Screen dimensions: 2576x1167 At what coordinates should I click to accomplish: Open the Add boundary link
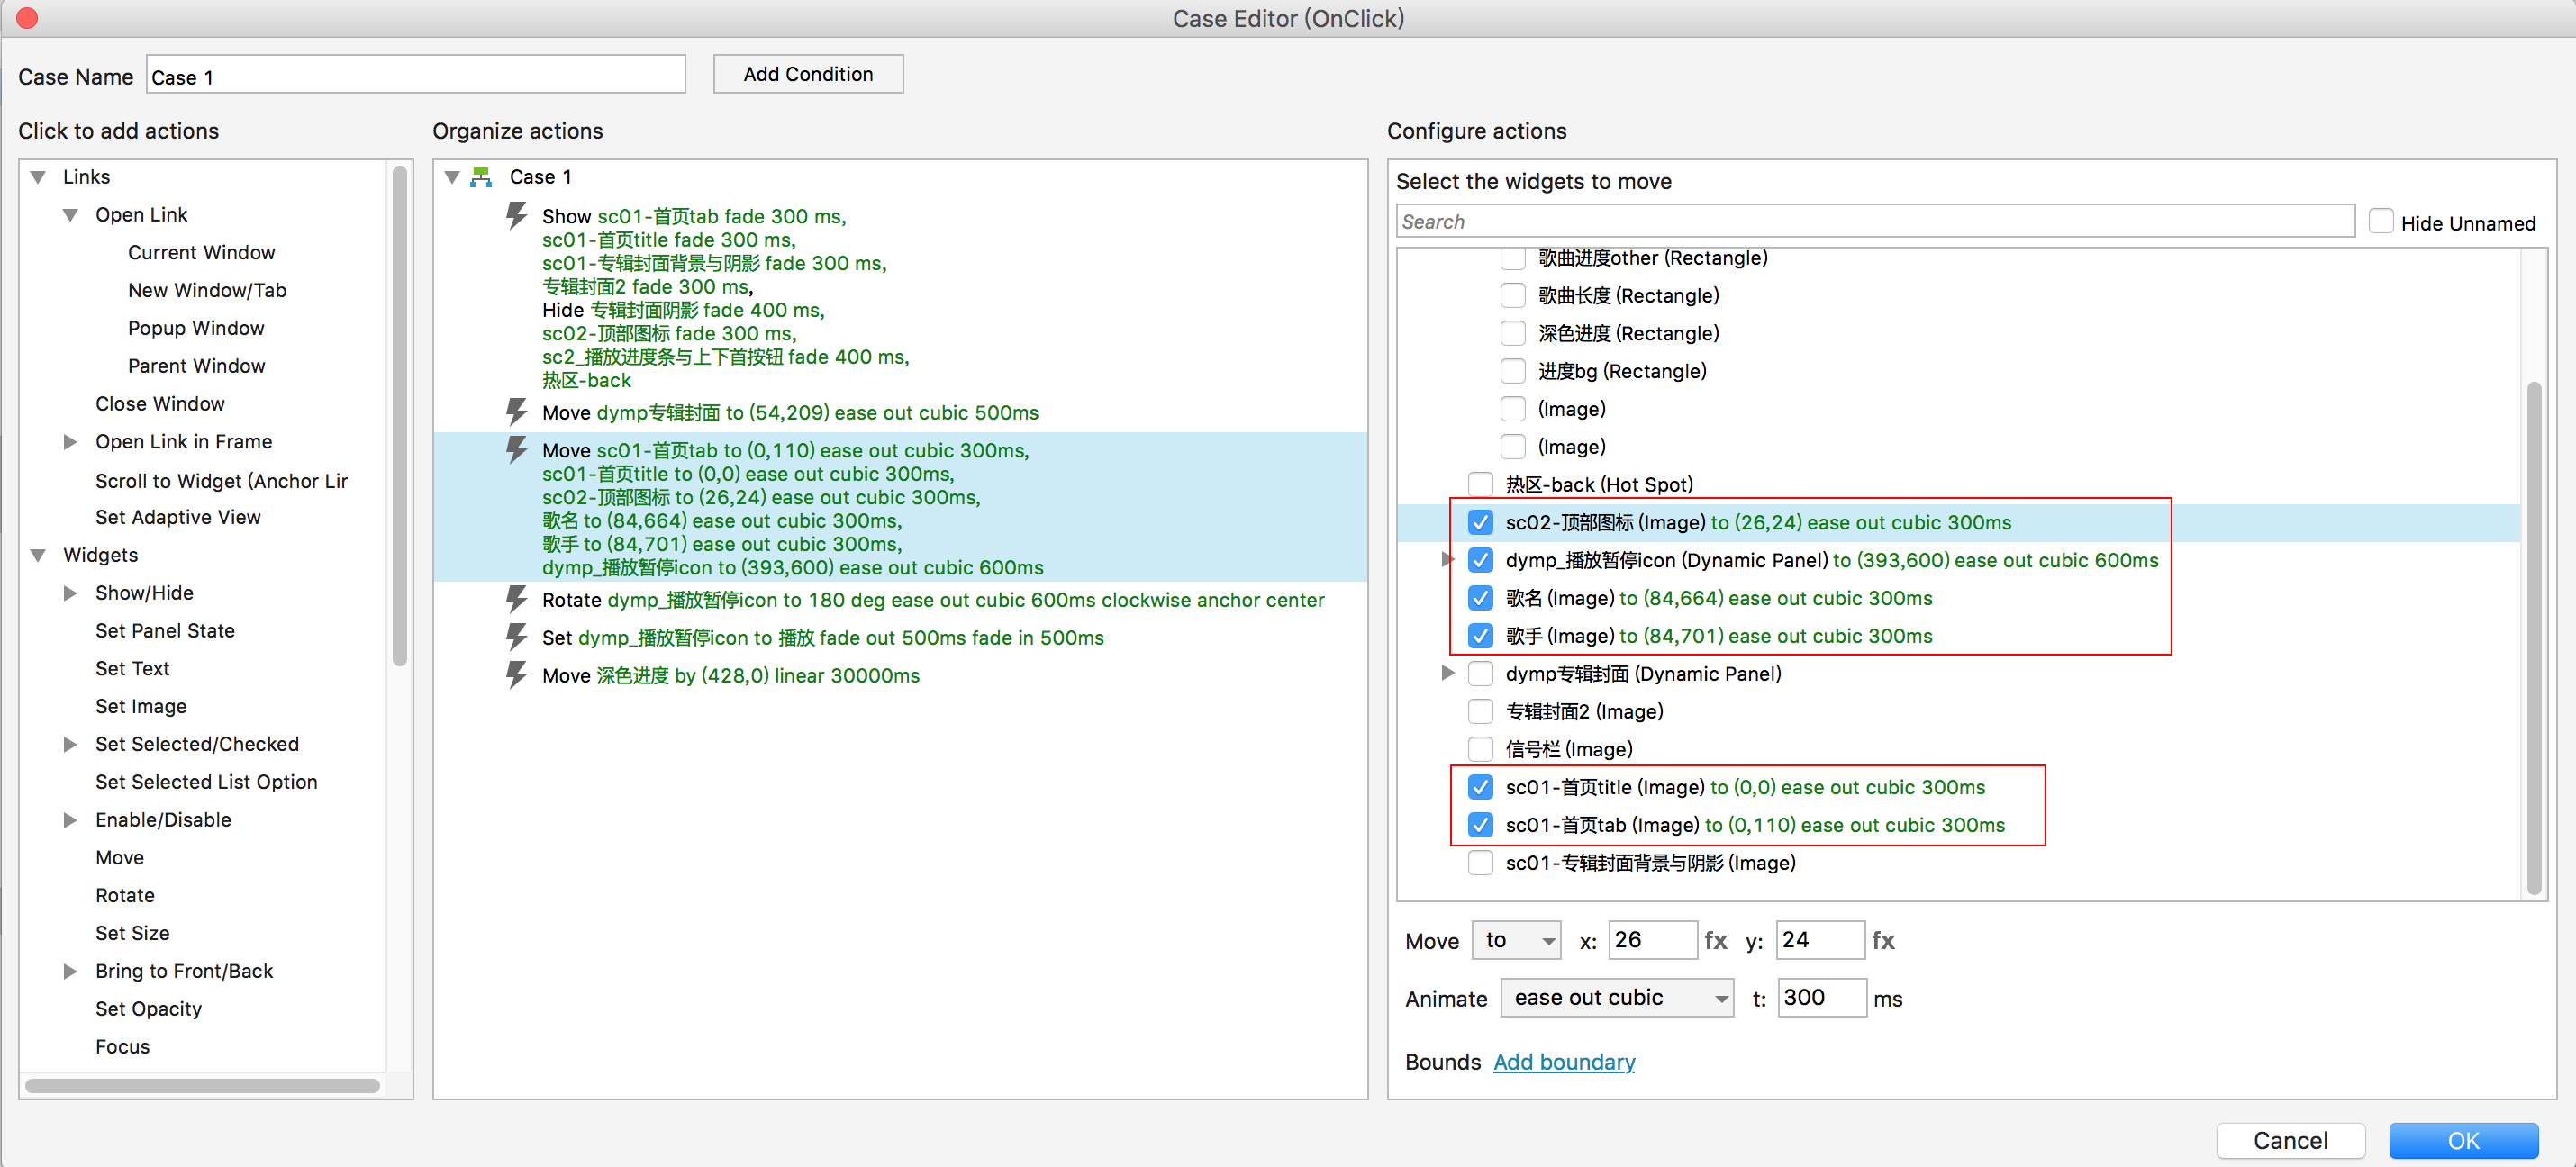point(1564,1061)
